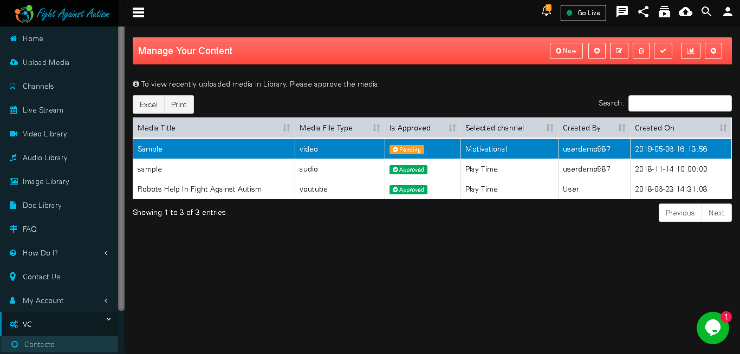Screen dimensions: 740x354
Task: Click the Go Live button
Action: 583,13
